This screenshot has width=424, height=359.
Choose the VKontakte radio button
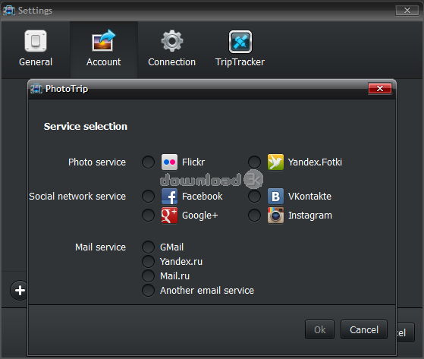(x=254, y=196)
